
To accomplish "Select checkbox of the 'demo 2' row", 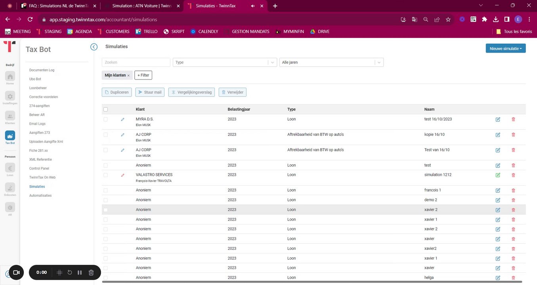I will click(x=105, y=200).
